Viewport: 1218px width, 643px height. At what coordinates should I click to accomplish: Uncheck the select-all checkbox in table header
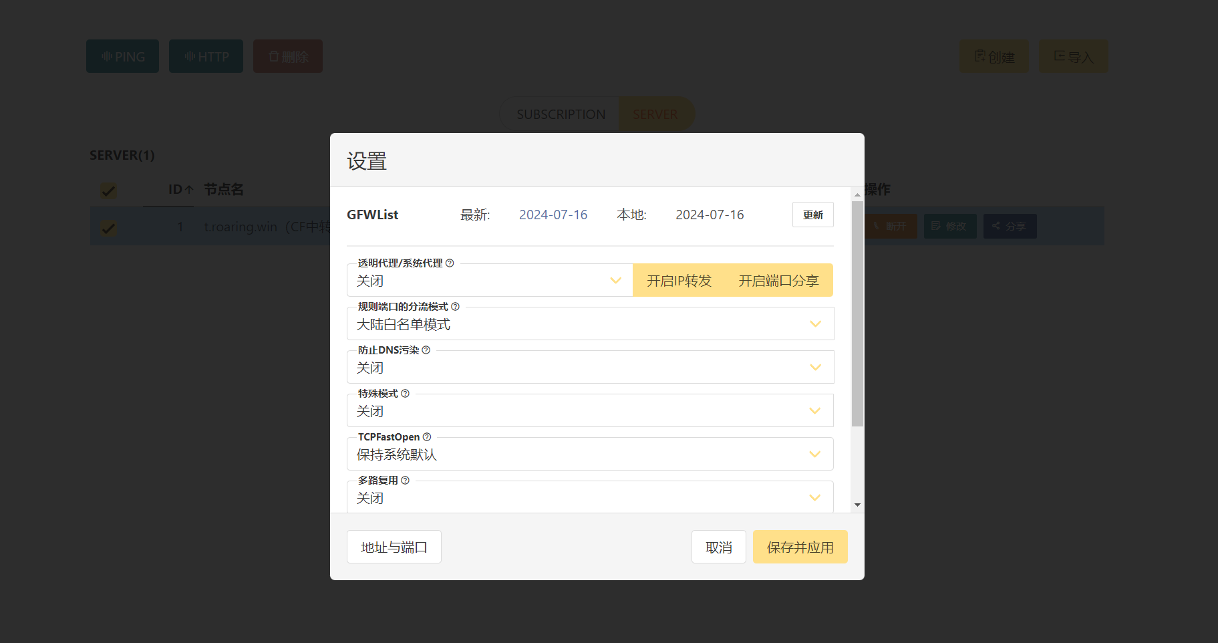tap(108, 190)
